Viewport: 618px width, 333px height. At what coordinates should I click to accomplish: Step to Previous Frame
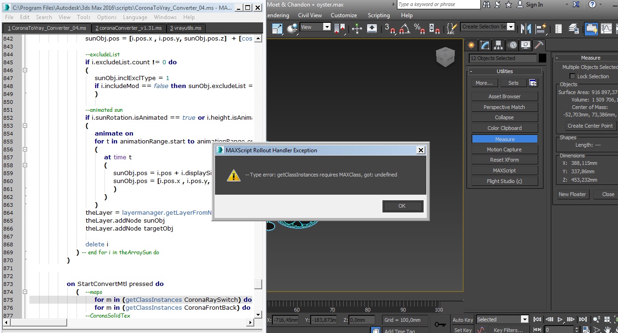[x=549, y=319]
